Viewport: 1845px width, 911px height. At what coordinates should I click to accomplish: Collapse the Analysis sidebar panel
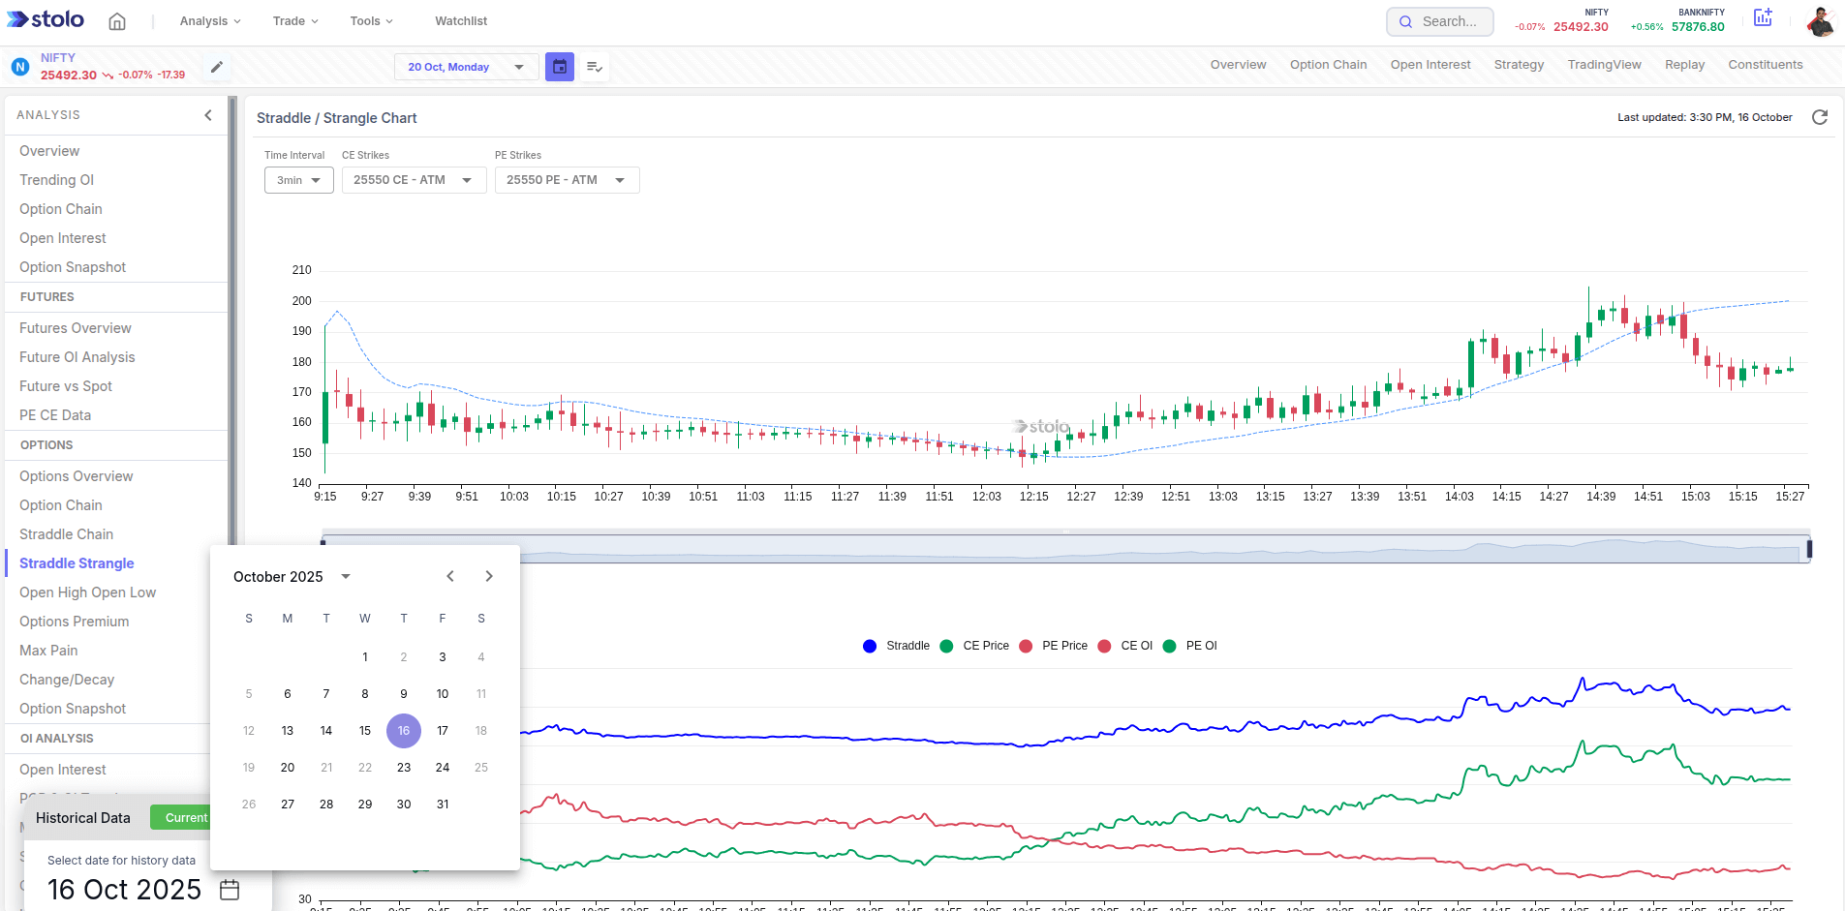pos(208,115)
